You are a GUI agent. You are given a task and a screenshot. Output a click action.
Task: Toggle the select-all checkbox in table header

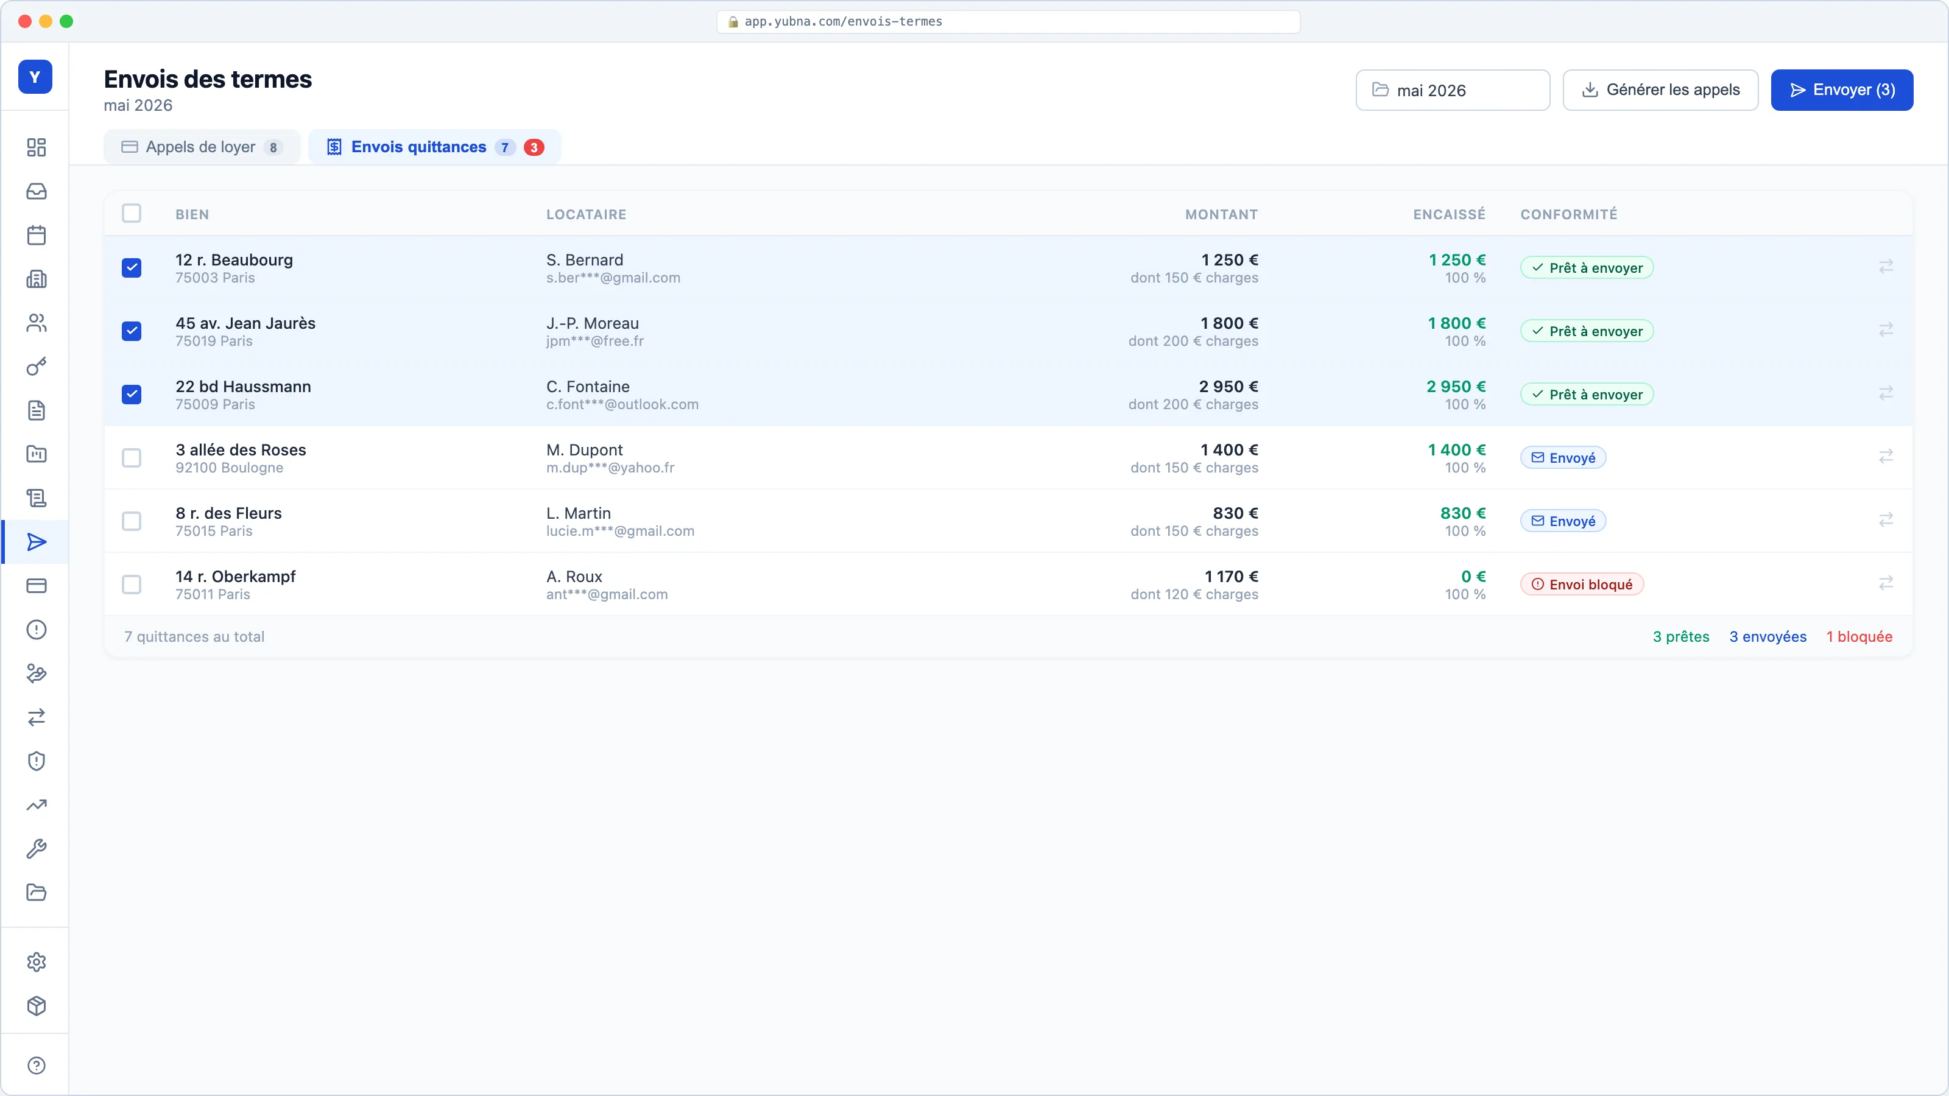click(x=132, y=213)
